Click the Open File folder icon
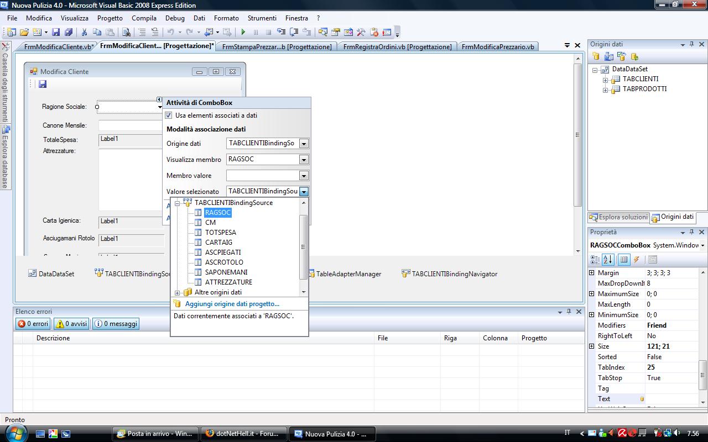 pos(24,32)
